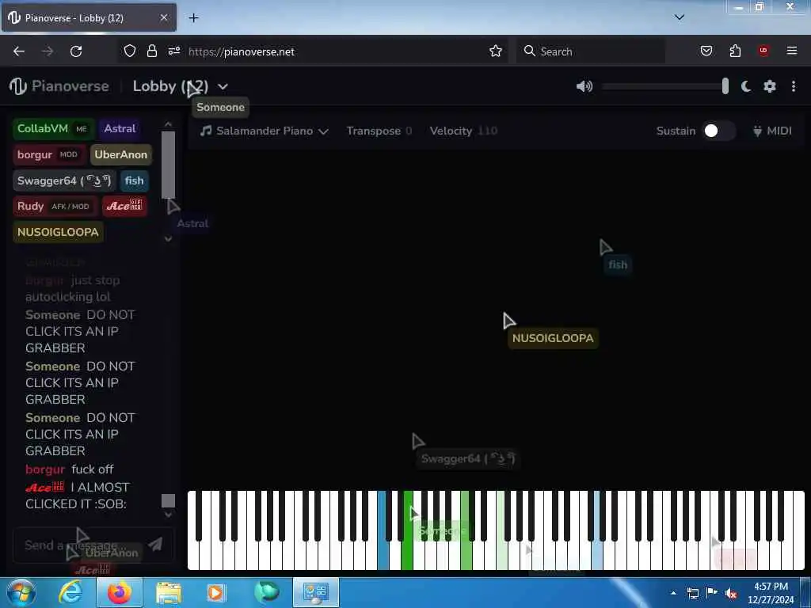The width and height of the screenshot is (811, 608).
Task: Open a new tab with plus icon
Action: pos(193,18)
